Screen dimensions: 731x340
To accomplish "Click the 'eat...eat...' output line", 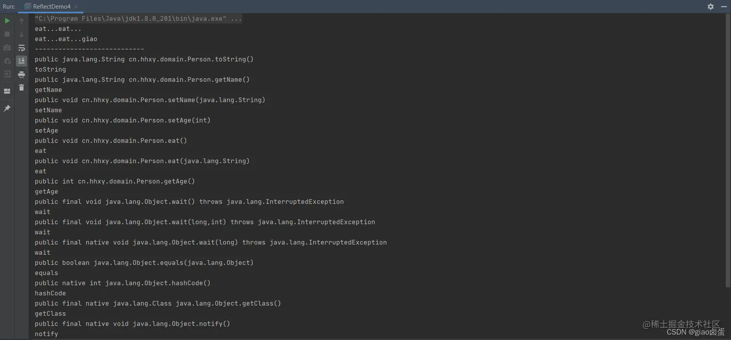I will 58,29.
